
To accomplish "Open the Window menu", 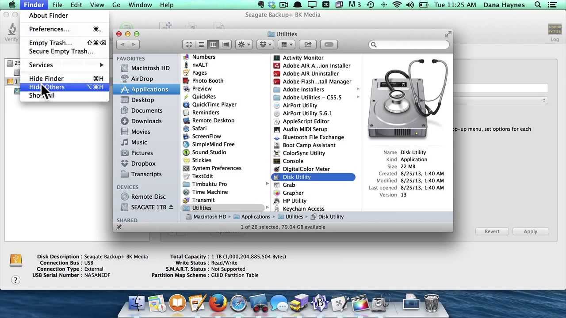I will pos(140,5).
